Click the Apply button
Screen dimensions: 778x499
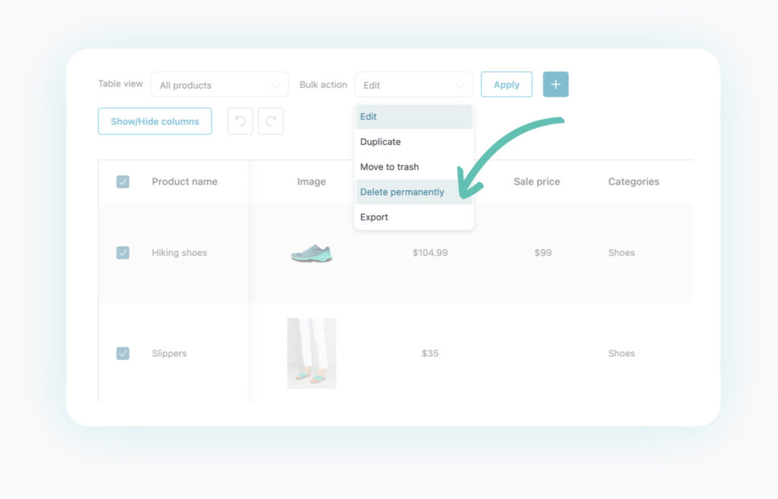tap(506, 84)
